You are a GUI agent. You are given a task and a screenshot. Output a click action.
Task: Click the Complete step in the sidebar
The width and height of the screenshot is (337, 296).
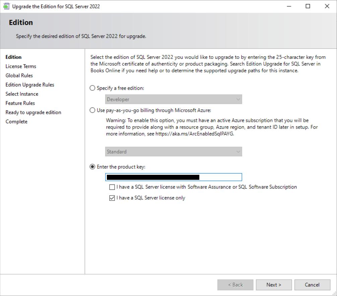tap(16, 122)
